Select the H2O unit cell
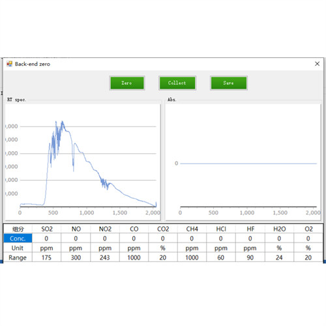Screen dimensions: 326x326 click(x=279, y=248)
